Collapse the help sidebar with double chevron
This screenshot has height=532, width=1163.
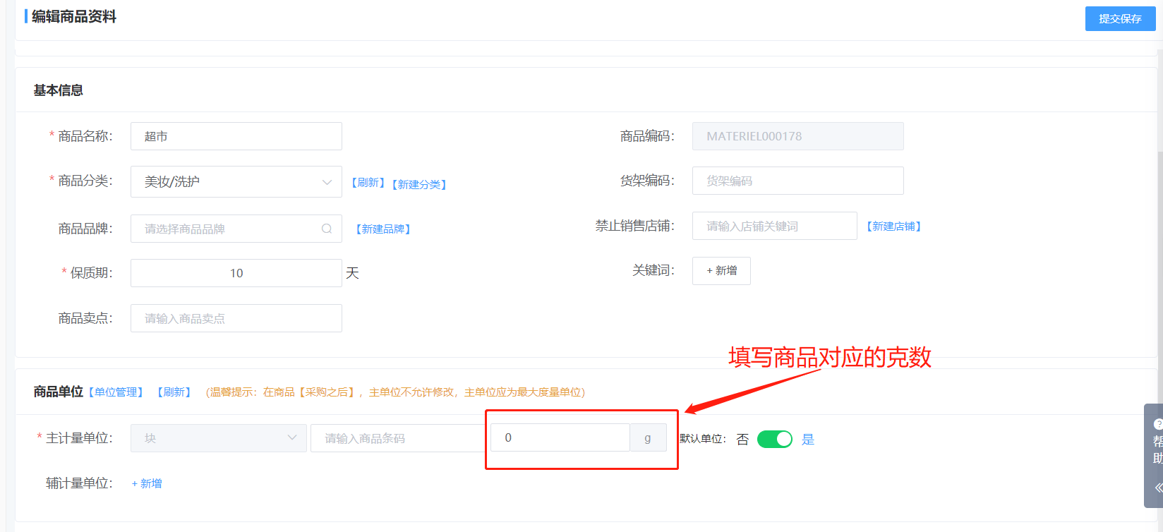pyautogui.click(x=1157, y=488)
